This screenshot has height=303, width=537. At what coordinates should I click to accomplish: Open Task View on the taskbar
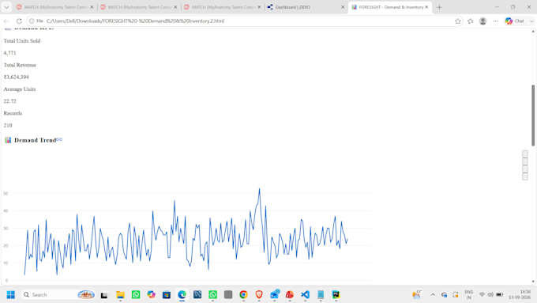[104, 295]
